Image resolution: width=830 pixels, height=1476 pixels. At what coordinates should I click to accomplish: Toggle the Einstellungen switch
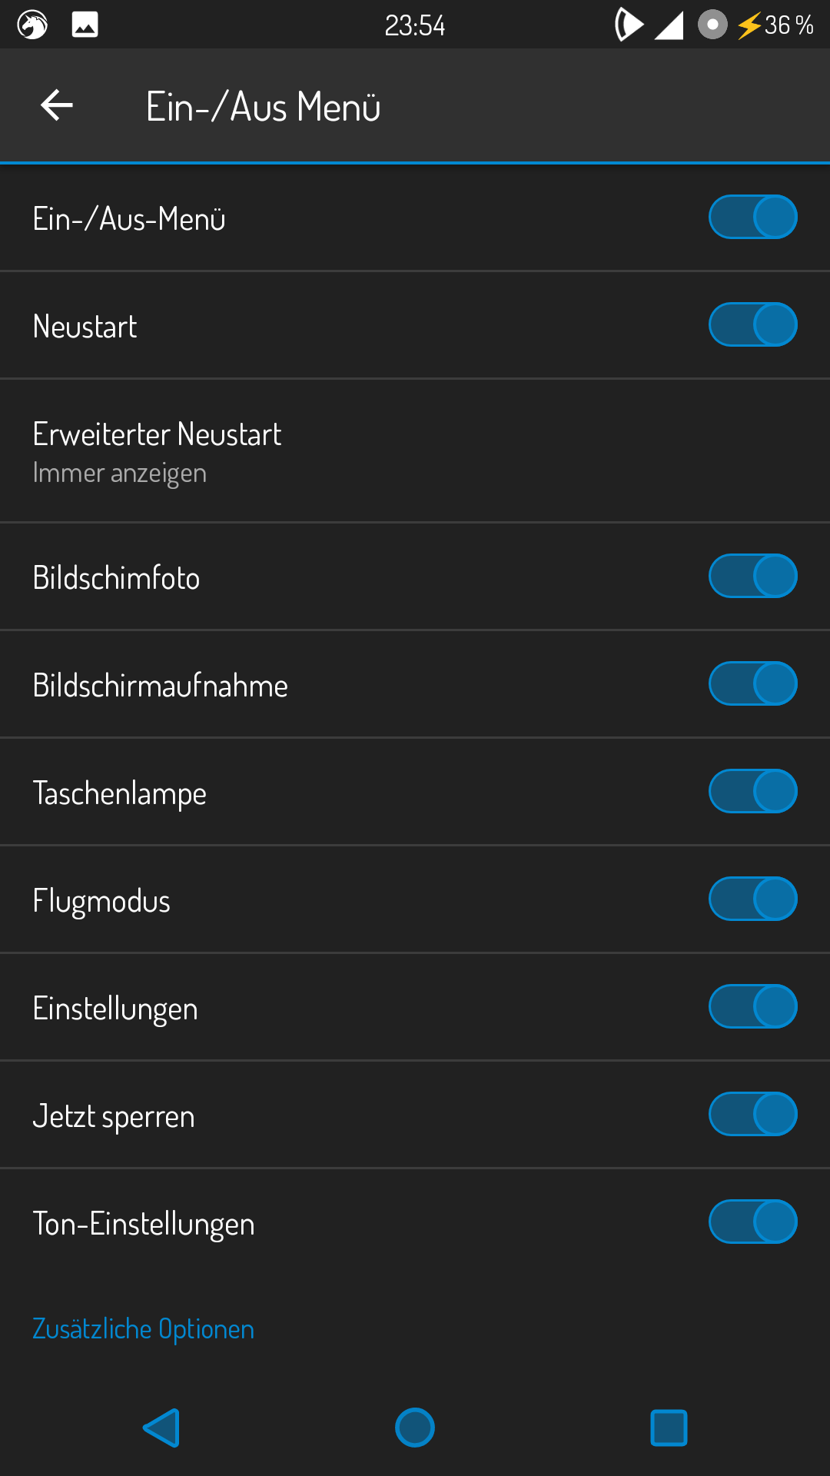click(x=752, y=1007)
